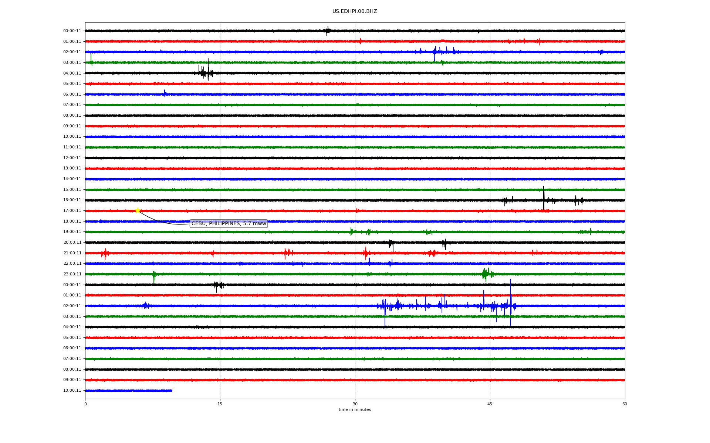Click the last 10:00:11 trace label
The height and width of the screenshot is (443, 710).
pyautogui.click(x=72, y=391)
